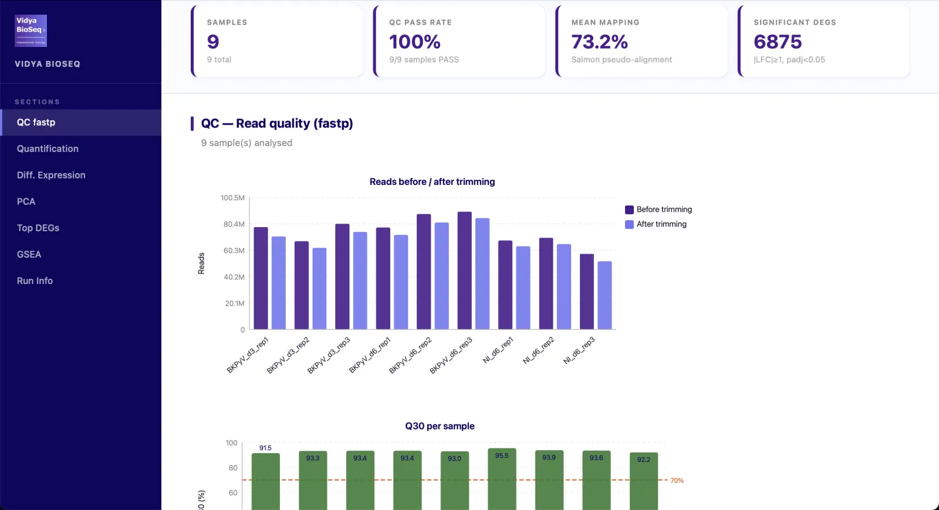The height and width of the screenshot is (510, 939).
Task: Click the Q30 bar labeled 93.0
Action: [455, 481]
